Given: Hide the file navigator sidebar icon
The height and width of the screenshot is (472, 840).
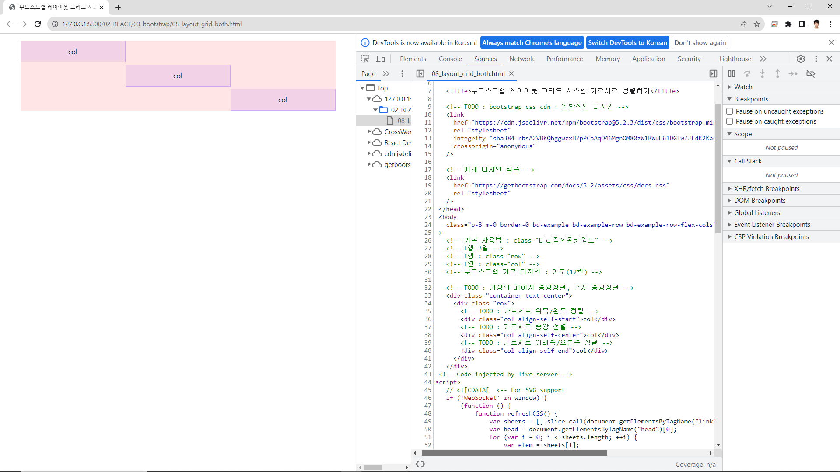Looking at the screenshot, I should click(x=420, y=74).
